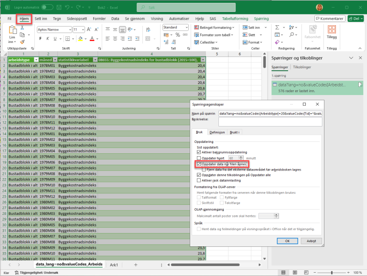The width and height of the screenshot is (367, 276).
Task: Open the Formler ribbon tab
Action: 99,18
